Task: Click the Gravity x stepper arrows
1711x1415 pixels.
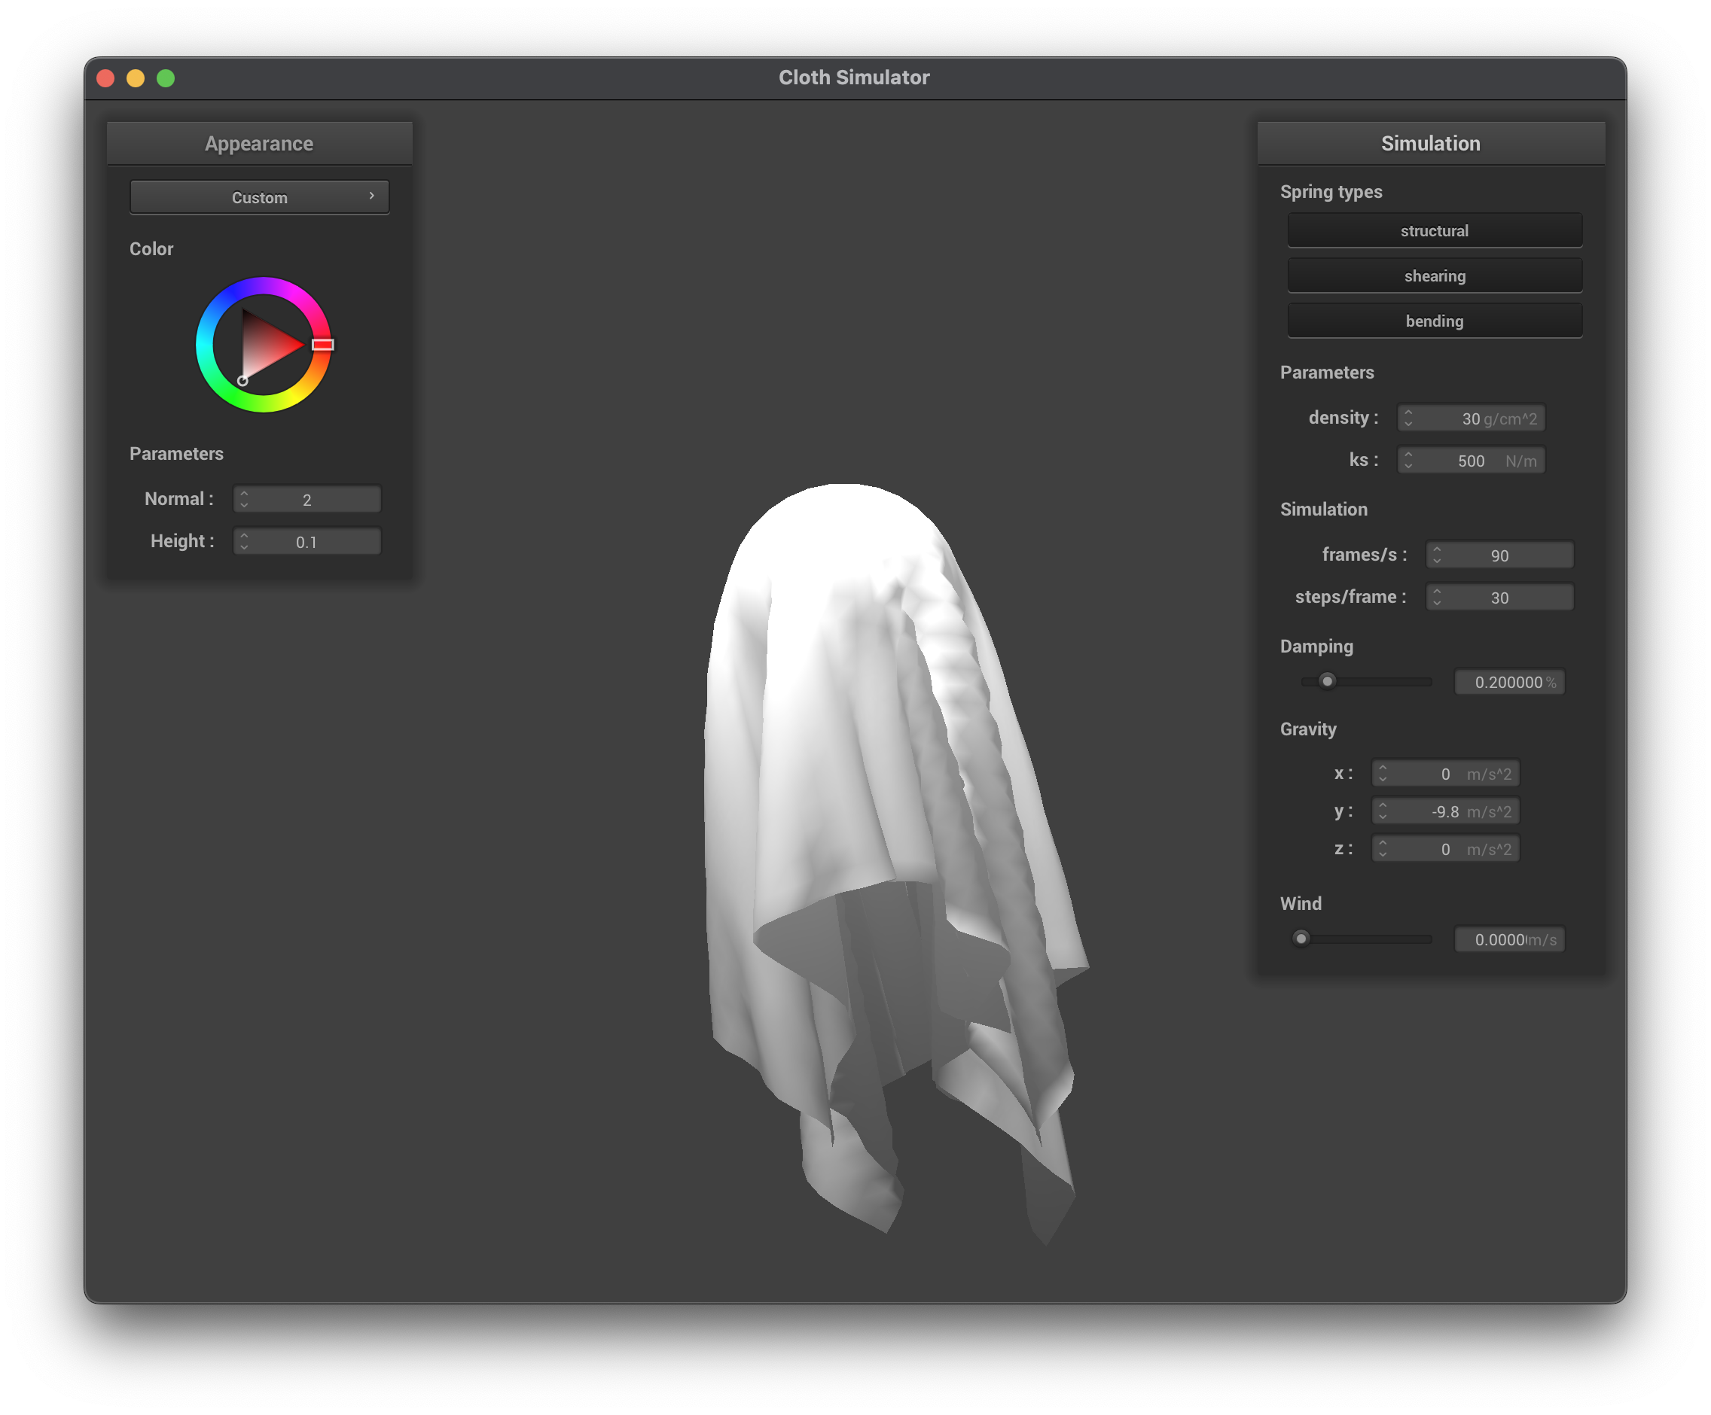Action: (1382, 774)
